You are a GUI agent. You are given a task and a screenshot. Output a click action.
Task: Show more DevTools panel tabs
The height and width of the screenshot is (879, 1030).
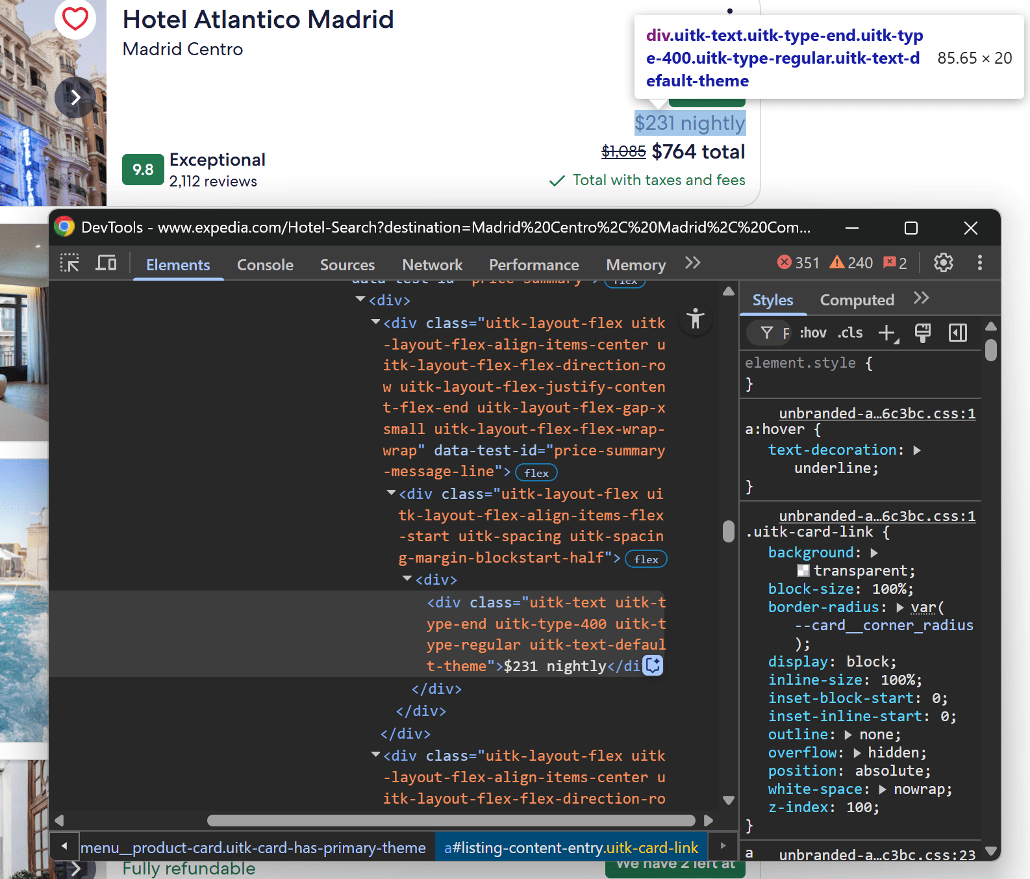tap(693, 263)
